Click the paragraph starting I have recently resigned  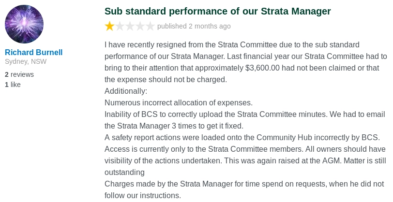[246, 62]
